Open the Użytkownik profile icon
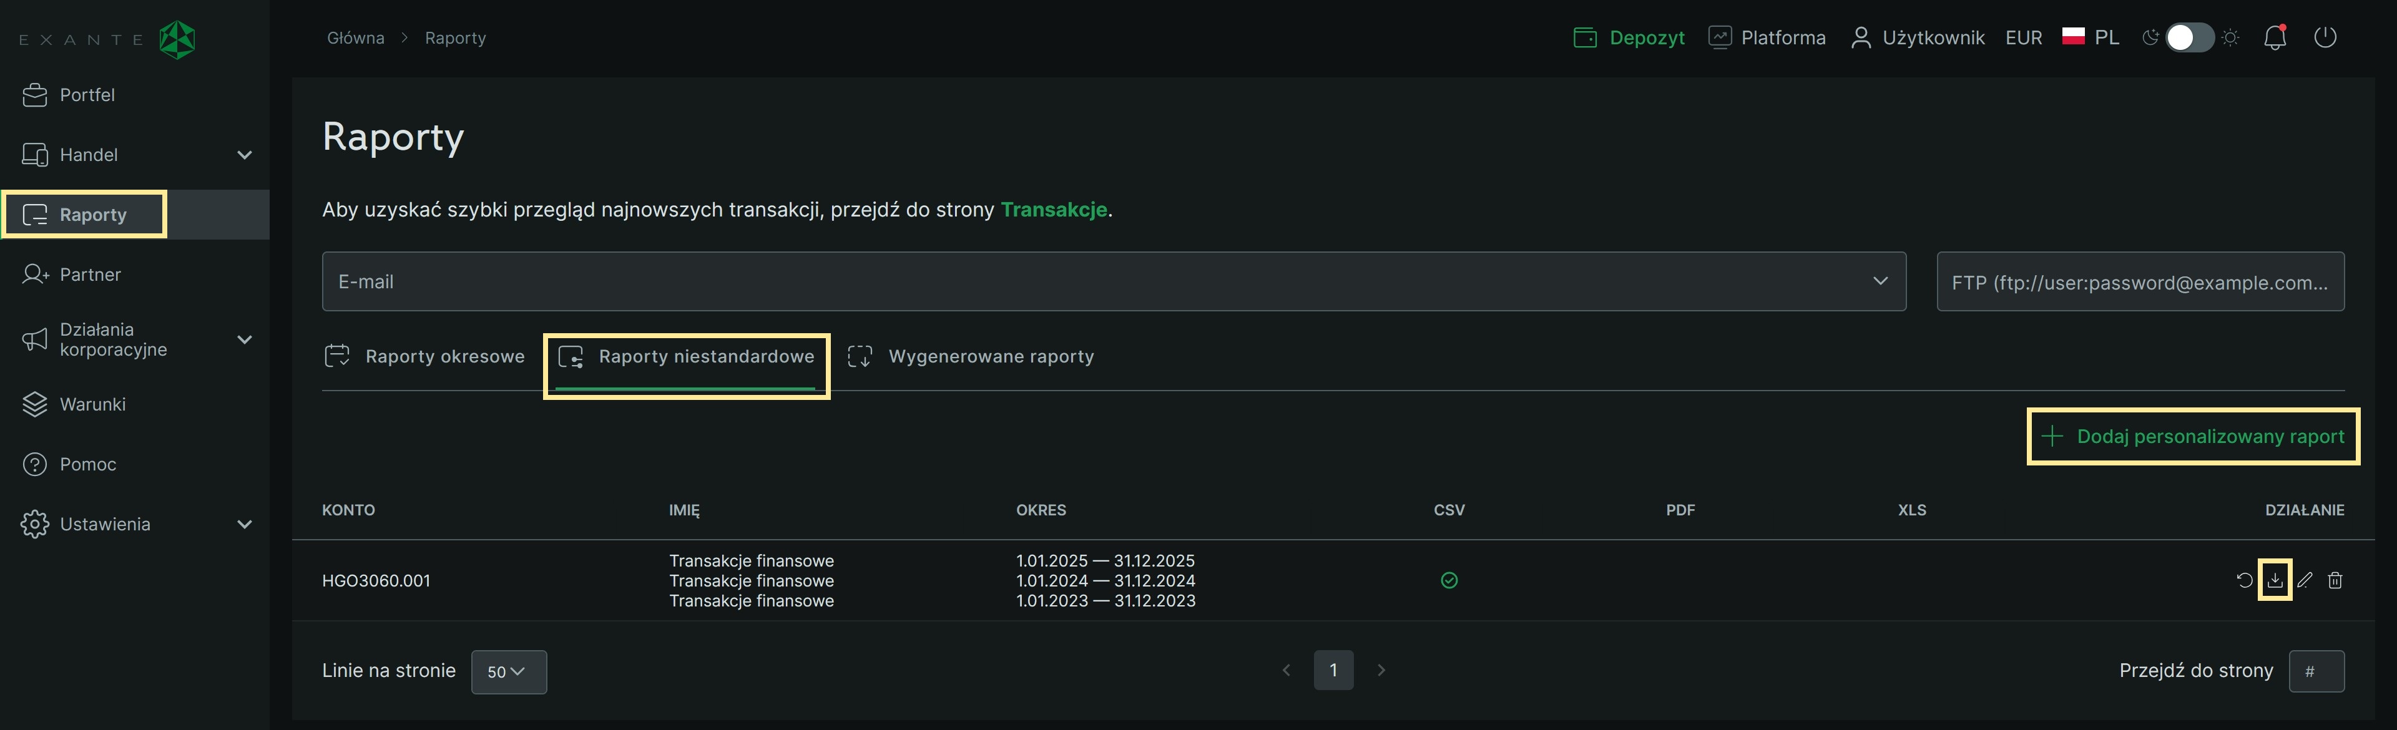The image size is (2397, 730). pyautogui.click(x=1861, y=38)
